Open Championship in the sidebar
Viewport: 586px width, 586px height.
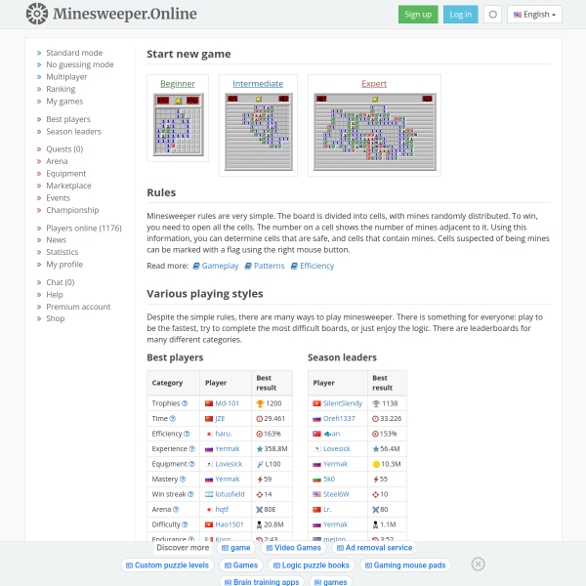click(72, 210)
